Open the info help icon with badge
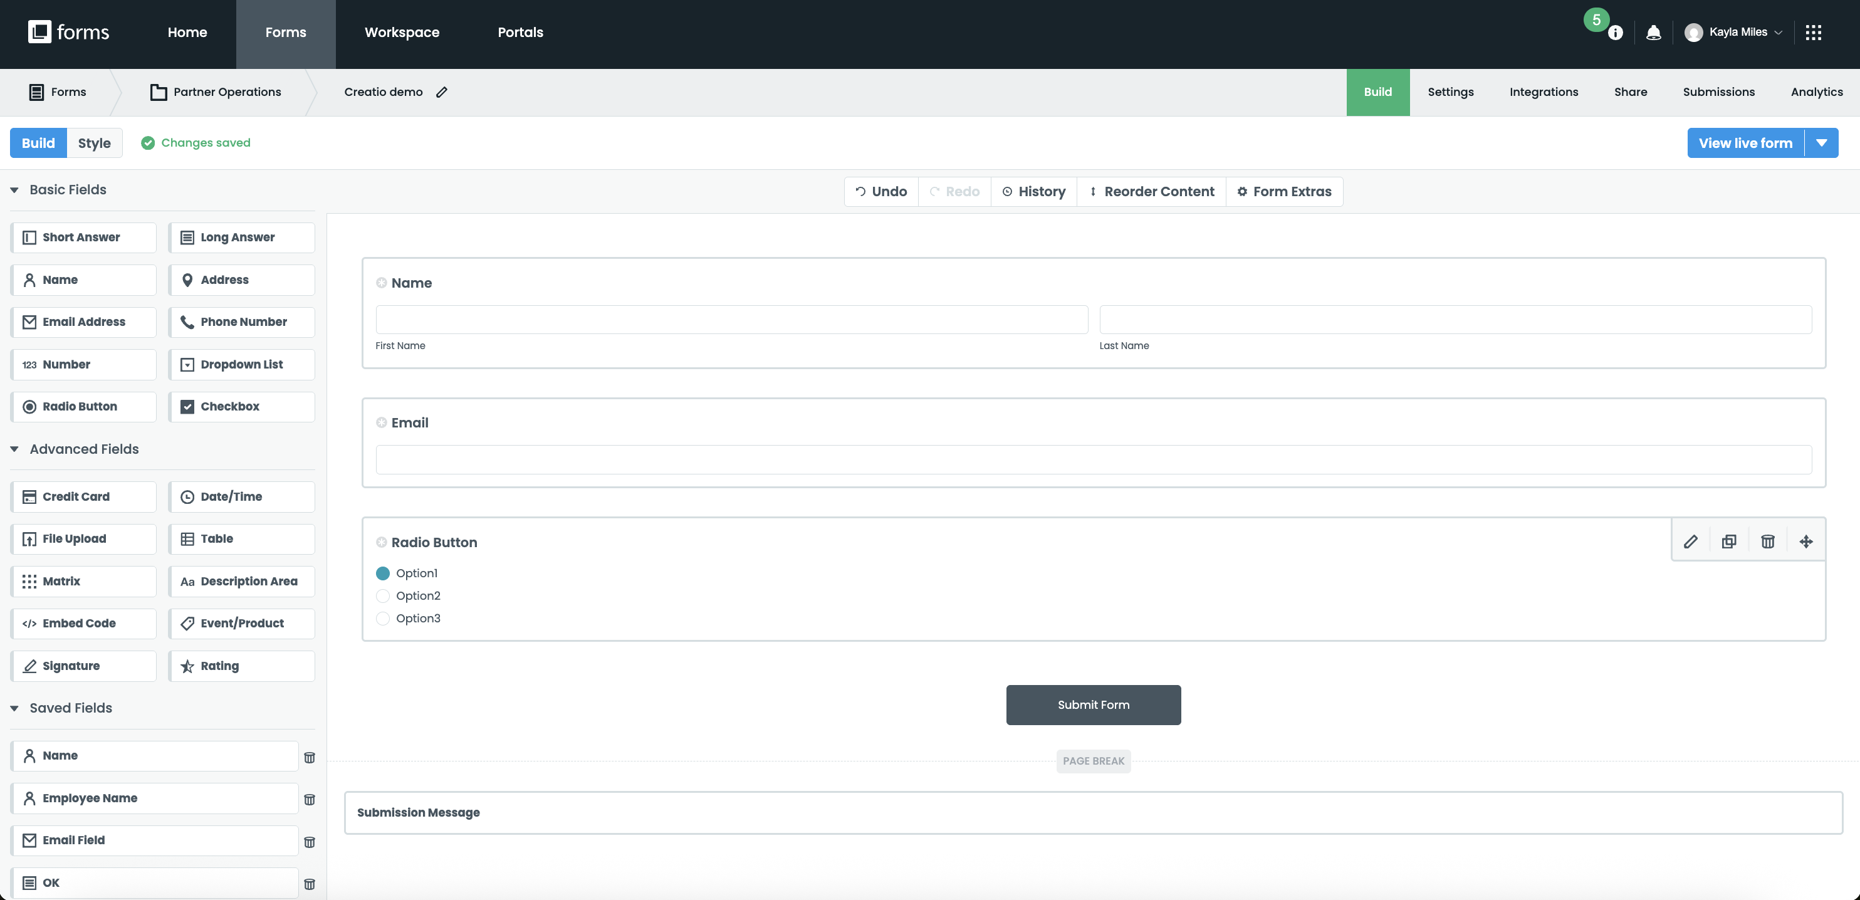 pos(1615,33)
